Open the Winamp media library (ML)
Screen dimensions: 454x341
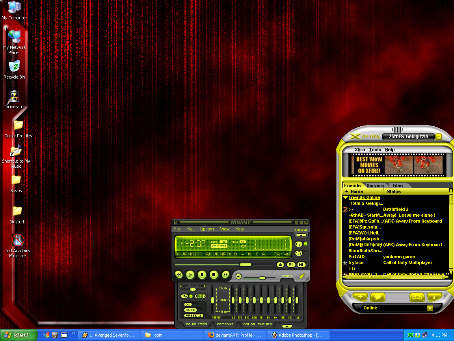(301, 264)
